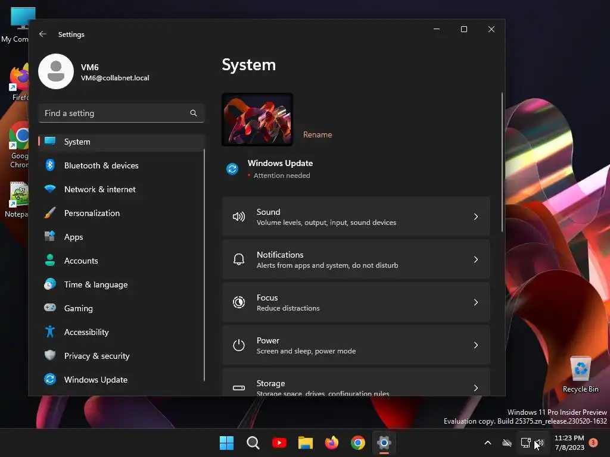Viewport: 610px width, 457px height.
Task: Click the search magnifier in Find a setting
Action: coord(194,113)
